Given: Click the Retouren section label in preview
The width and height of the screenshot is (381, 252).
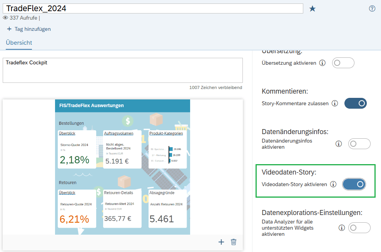Looking at the screenshot, I should pyautogui.click(x=68, y=183).
